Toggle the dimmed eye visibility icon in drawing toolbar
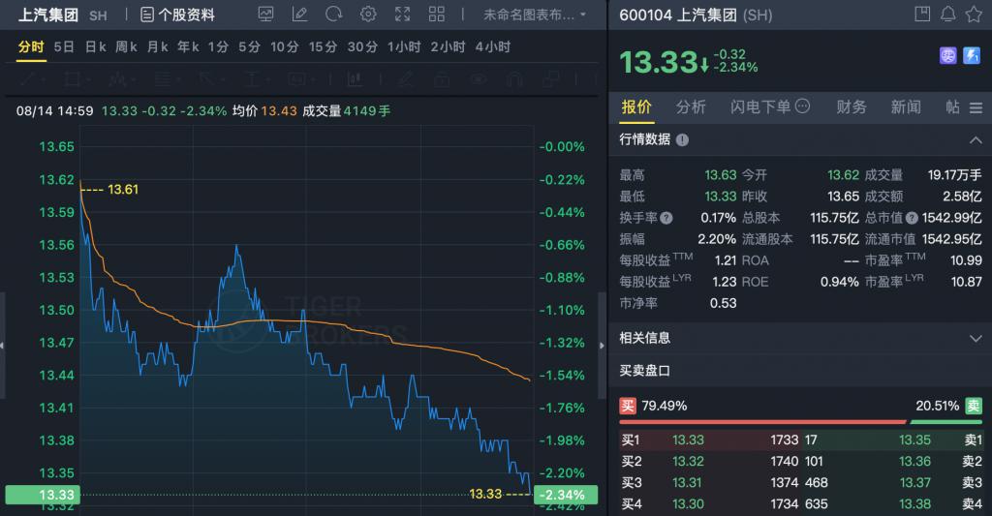This screenshot has height=516, width=992. (479, 79)
